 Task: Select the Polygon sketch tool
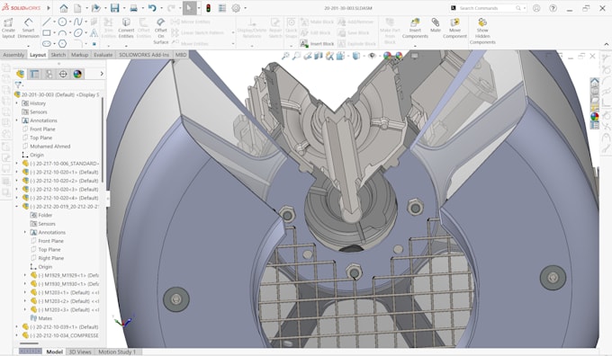point(62,44)
